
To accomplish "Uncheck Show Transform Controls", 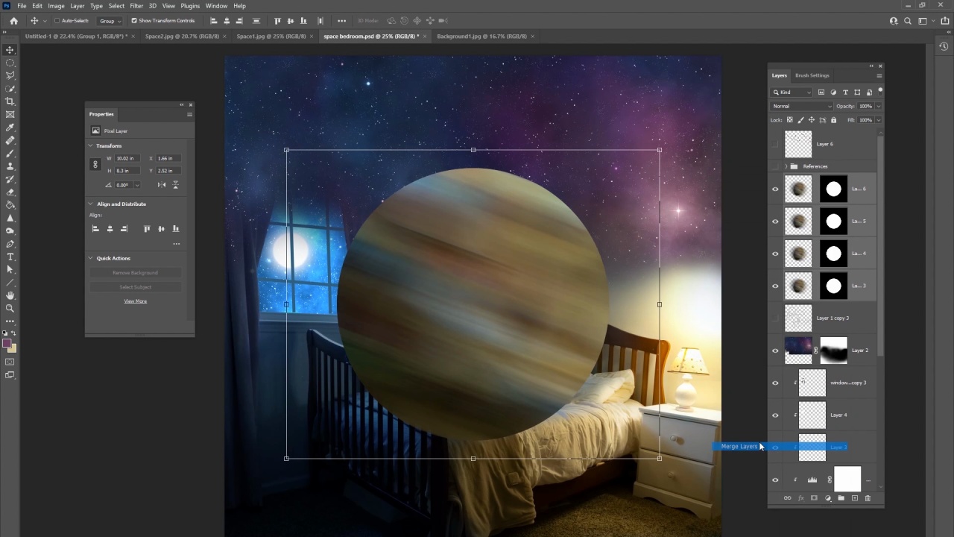I will coord(134,21).
